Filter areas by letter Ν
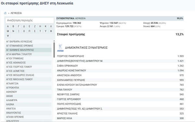Image resolution: width=195 pixels, height=122 pixels. (13, 31)
